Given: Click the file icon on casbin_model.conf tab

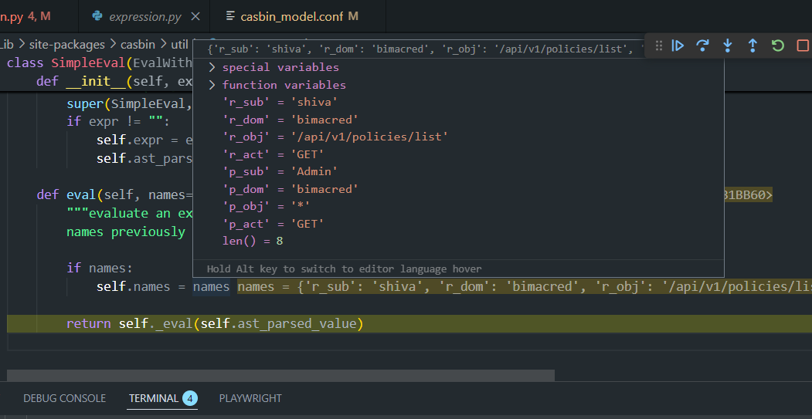Looking at the screenshot, I should (230, 16).
